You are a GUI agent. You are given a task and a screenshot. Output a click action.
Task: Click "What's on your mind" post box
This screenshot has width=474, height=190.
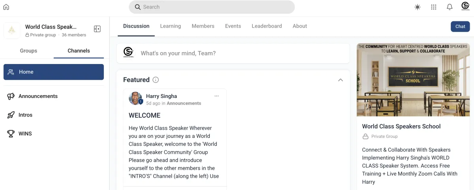[x=233, y=53]
